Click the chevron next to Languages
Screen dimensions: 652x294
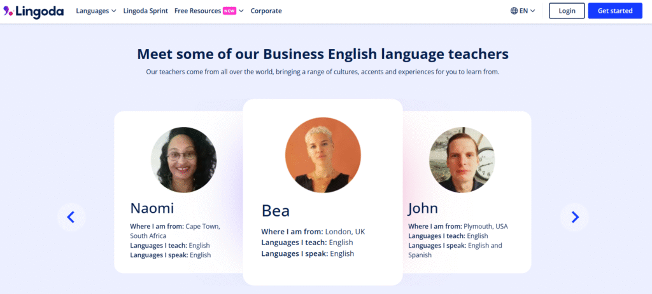pyautogui.click(x=113, y=11)
